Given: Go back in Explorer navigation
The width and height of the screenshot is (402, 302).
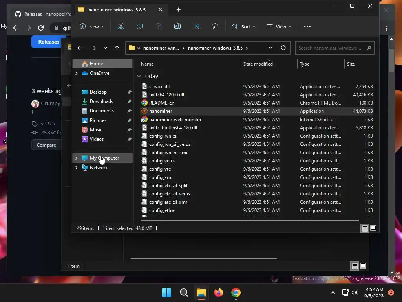Looking at the screenshot, I should [x=80, y=48].
